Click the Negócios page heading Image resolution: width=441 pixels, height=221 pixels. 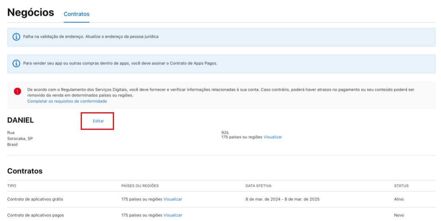pyautogui.click(x=31, y=12)
